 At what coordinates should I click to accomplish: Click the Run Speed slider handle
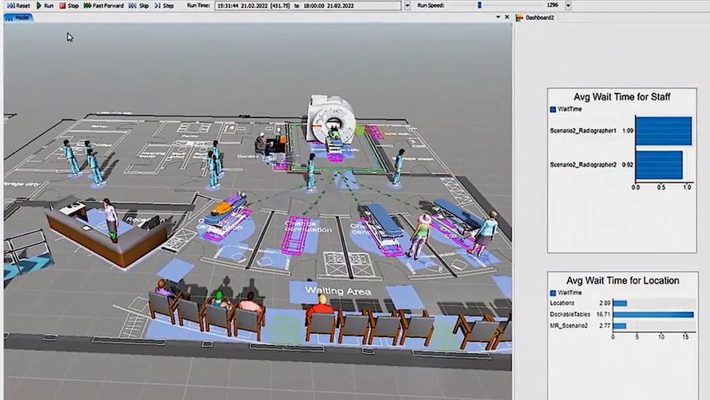(479, 6)
